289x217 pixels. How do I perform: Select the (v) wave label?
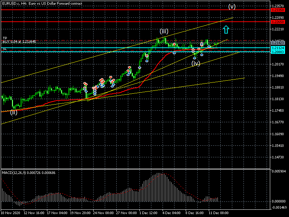click(x=232, y=7)
